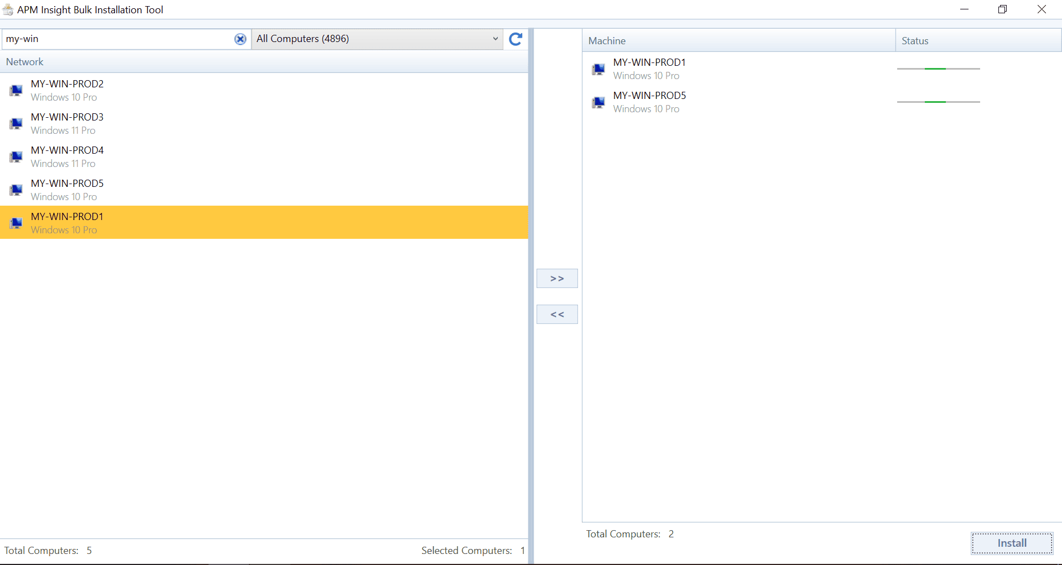1062x565 pixels.
Task: Open the All Computers (4896) dropdown
Action: pos(377,39)
